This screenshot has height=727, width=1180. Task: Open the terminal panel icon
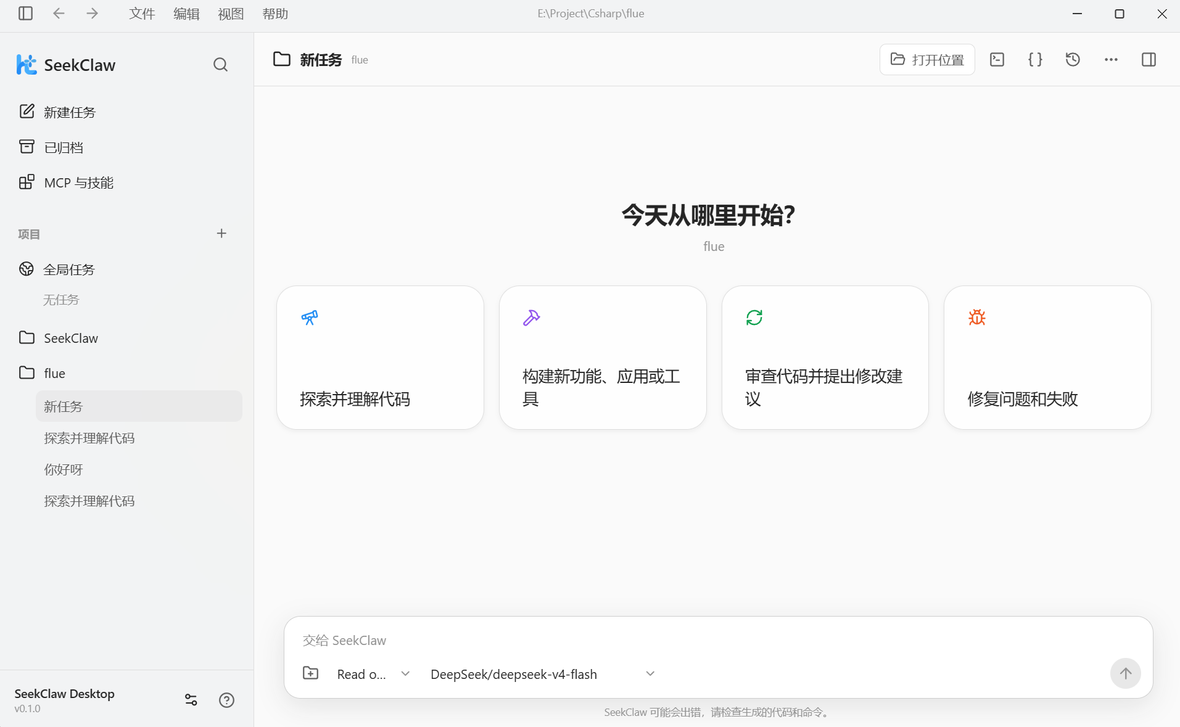(997, 60)
